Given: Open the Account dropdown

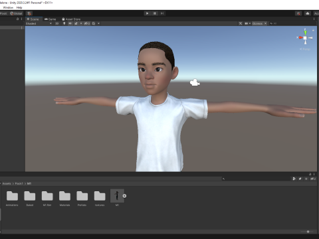Looking at the screenshot, I should (x=316, y=13).
